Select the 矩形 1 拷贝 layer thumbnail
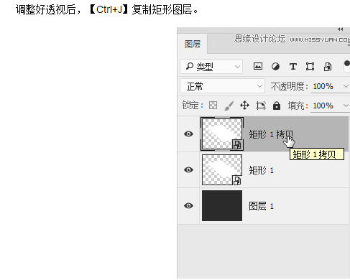 pos(222,134)
